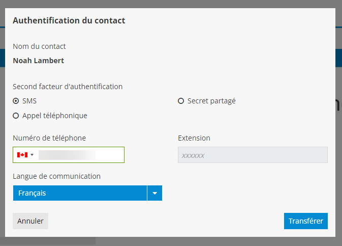Image resolution: width=342 pixels, height=246 pixels.
Task: Click the "Langue de communication" label
Action: 56,176
